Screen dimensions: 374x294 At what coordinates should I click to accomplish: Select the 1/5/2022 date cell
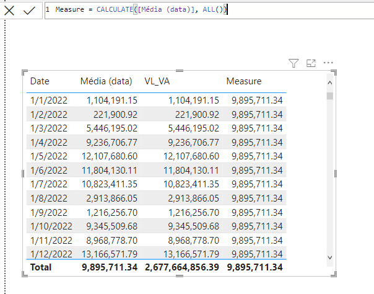[x=49, y=156]
